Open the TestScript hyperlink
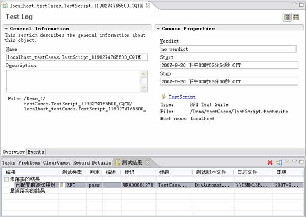Image resolution: width=306 pixels, height=217 pixels. [x=182, y=97]
